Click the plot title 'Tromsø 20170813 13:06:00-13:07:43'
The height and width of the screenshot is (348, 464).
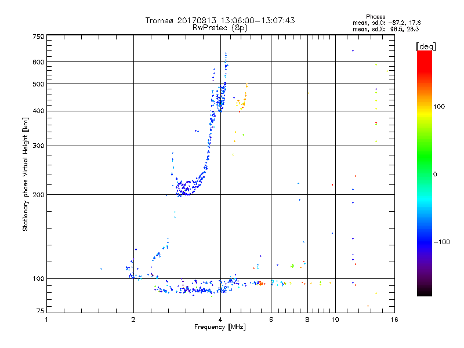(x=220, y=20)
